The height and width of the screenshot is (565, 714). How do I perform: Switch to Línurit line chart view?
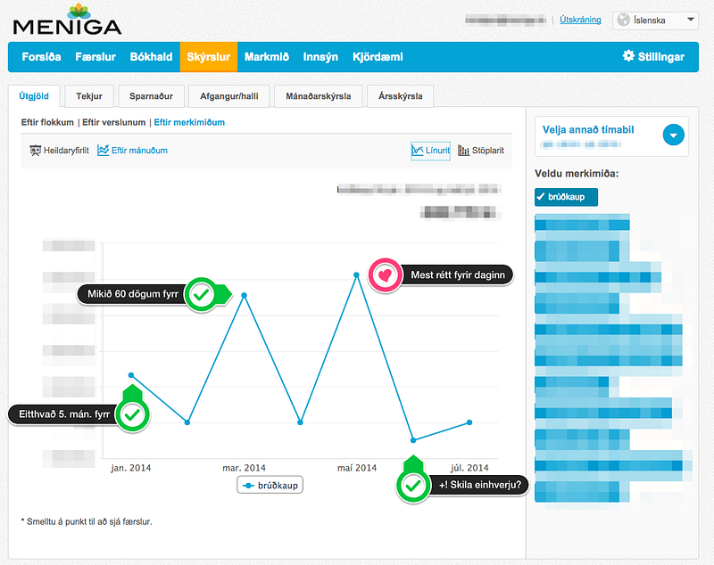(430, 151)
